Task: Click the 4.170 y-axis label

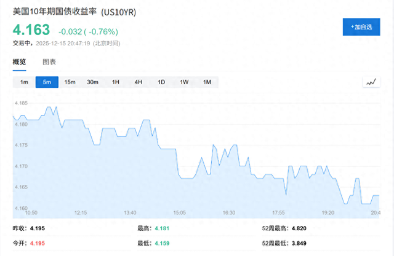Action: click(x=21, y=166)
